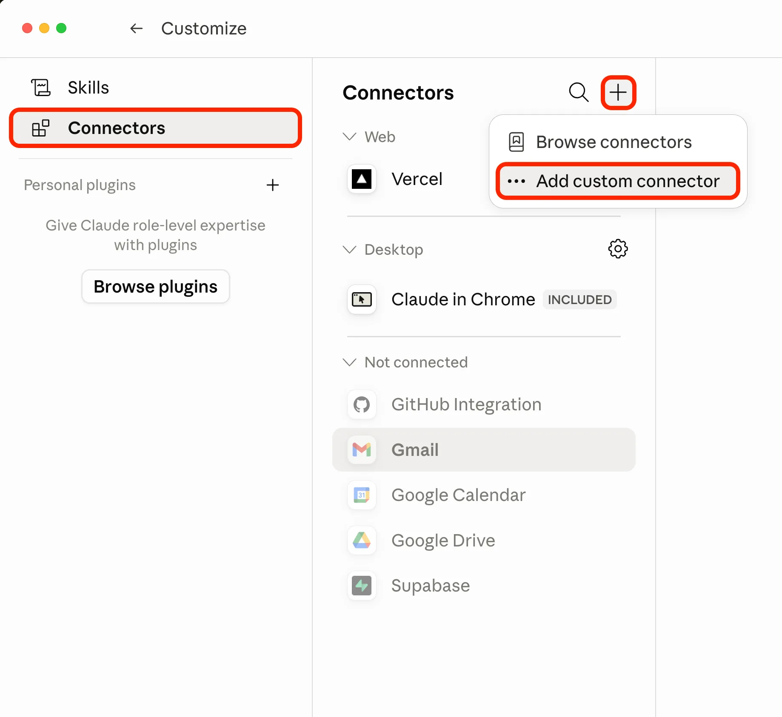This screenshot has width=782, height=717.
Task: Click the GitHub logo icon
Action: pos(362,404)
